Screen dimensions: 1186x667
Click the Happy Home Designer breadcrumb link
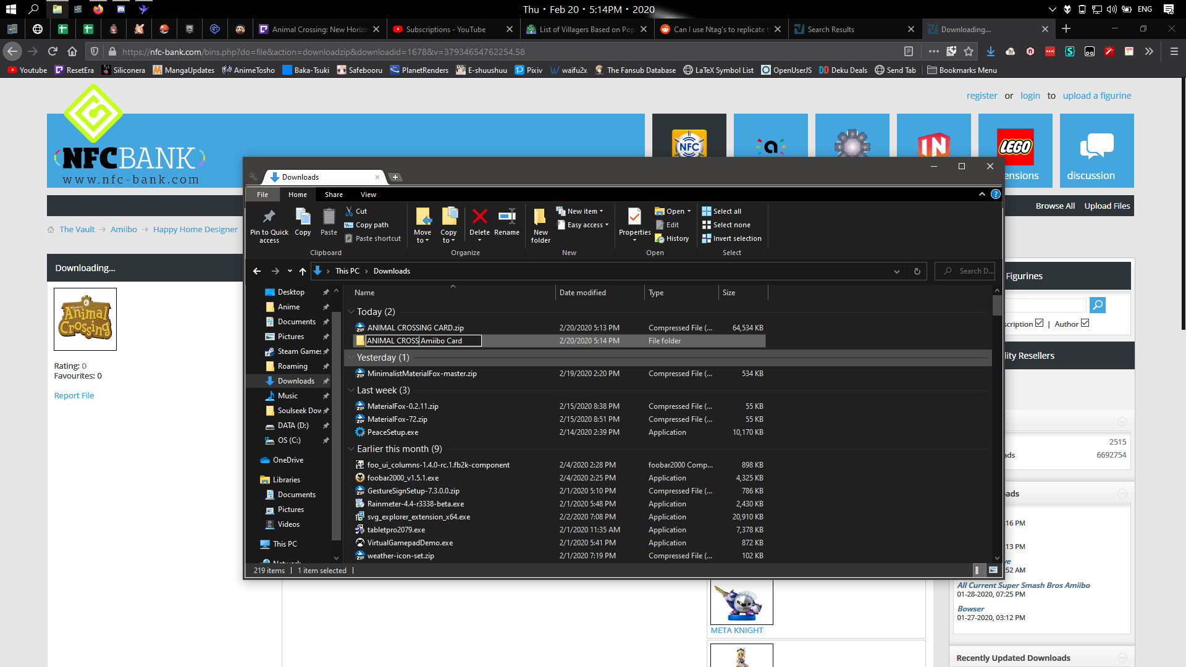pyautogui.click(x=195, y=230)
